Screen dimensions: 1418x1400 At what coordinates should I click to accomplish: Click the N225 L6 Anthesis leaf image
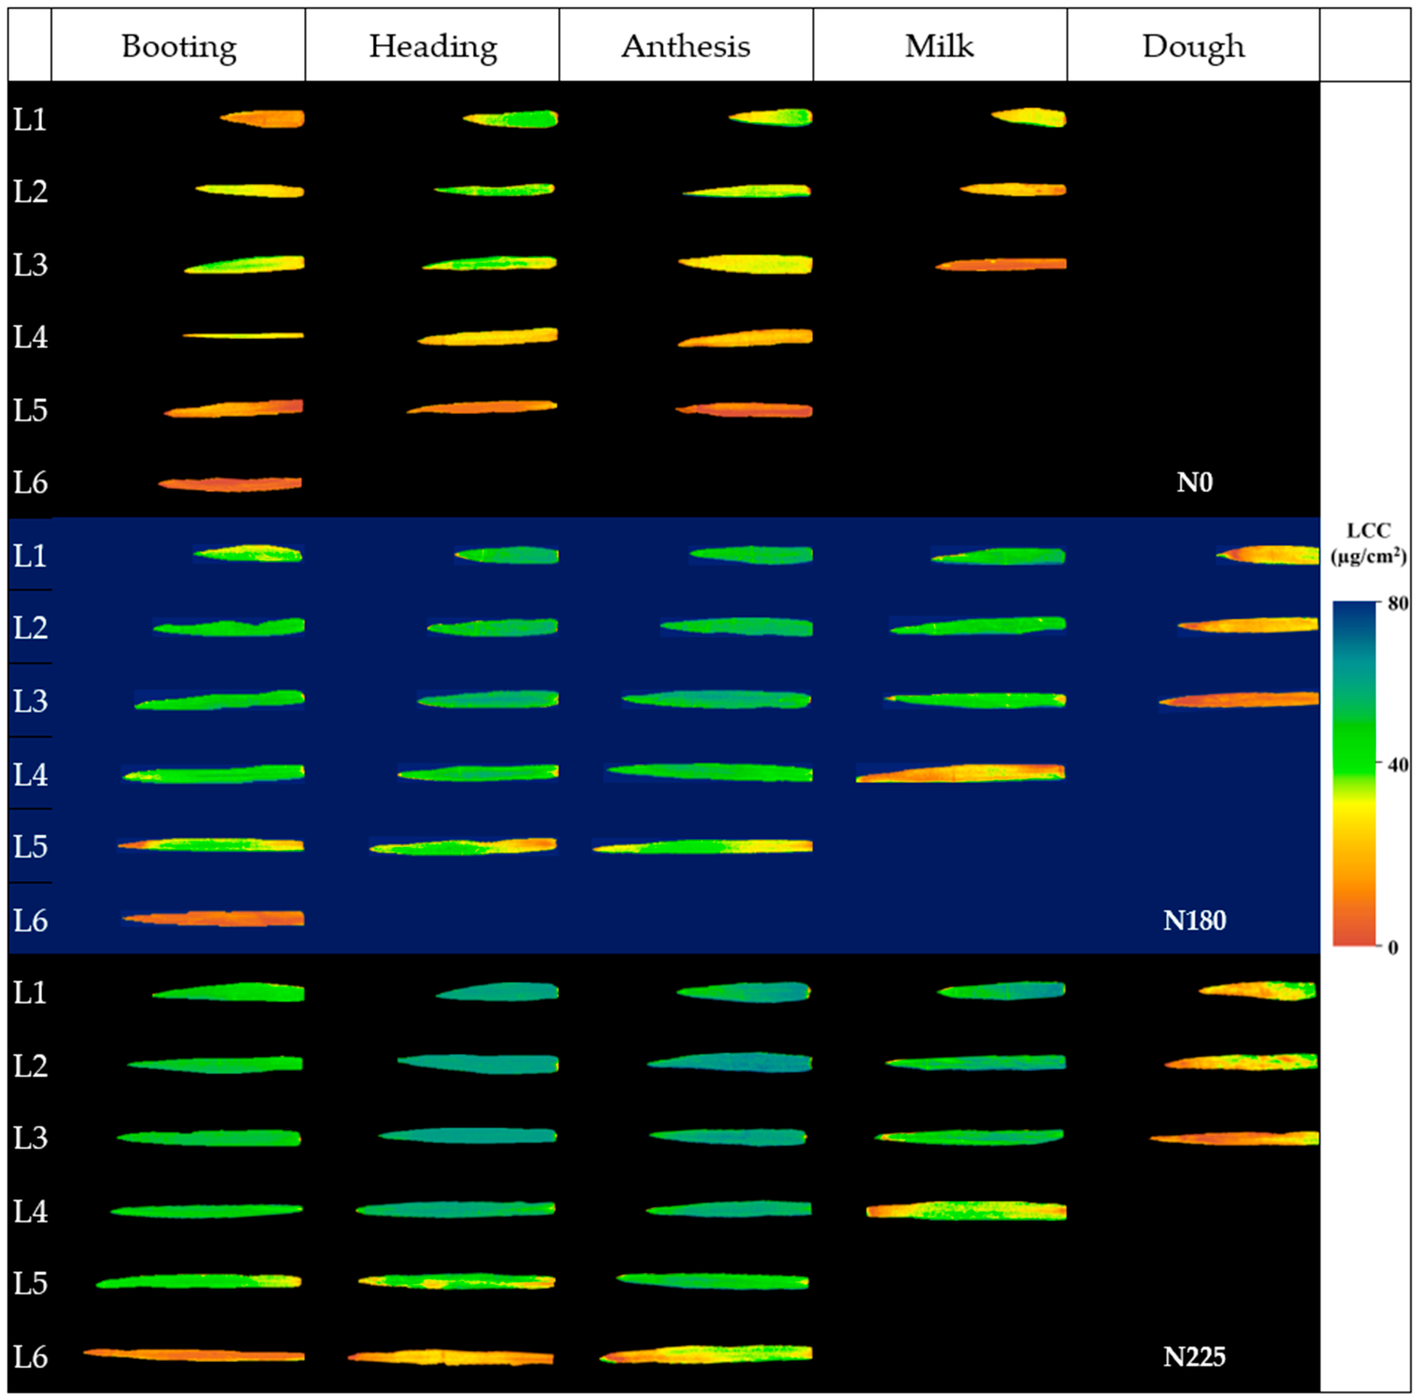pyautogui.click(x=706, y=1354)
